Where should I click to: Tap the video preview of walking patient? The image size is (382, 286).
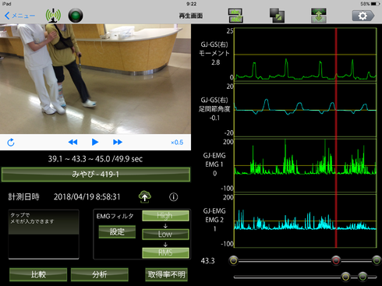(x=95, y=79)
